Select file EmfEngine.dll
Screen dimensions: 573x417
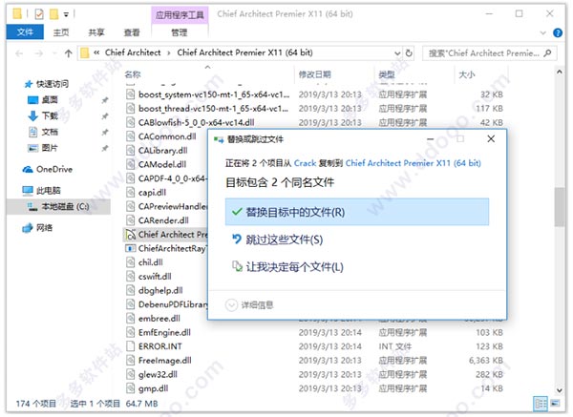(164, 332)
